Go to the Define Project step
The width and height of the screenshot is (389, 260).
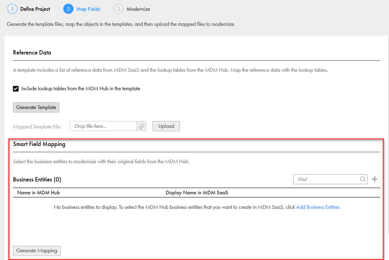click(35, 9)
